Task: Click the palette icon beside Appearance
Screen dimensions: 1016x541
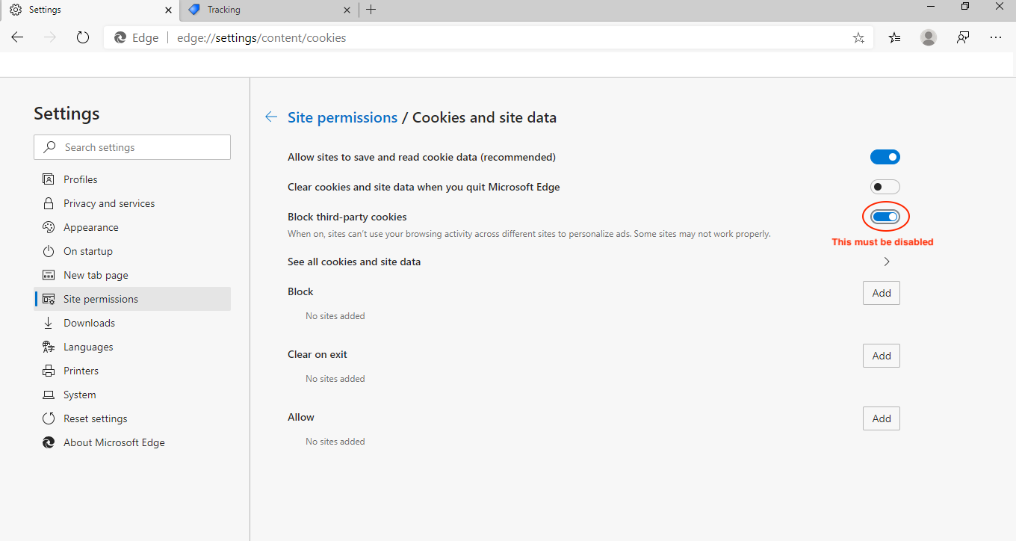Action: coord(49,227)
